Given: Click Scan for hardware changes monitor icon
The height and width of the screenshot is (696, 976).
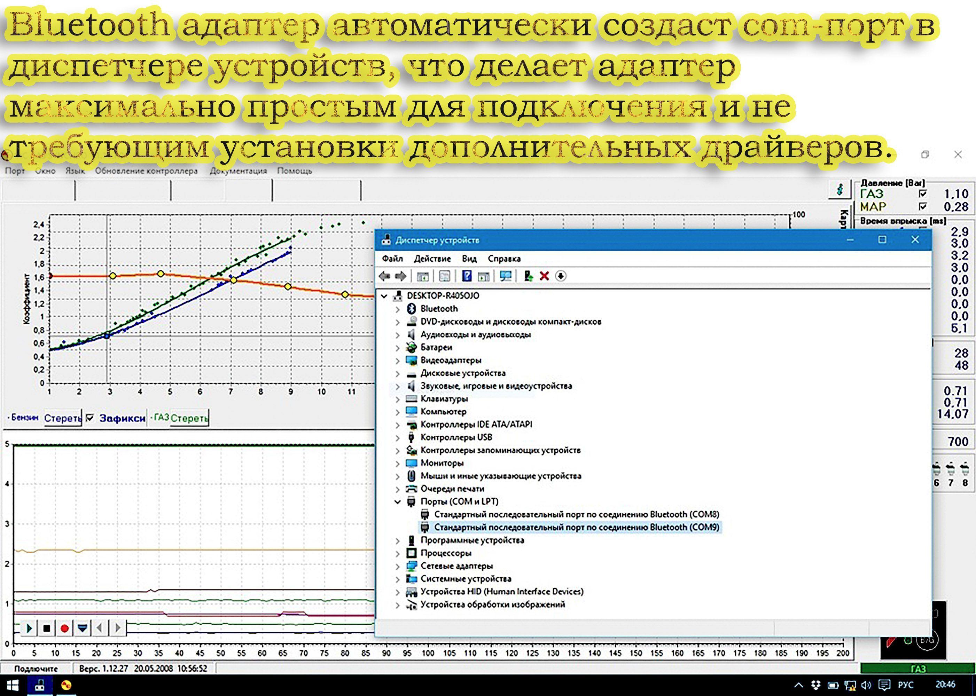Looking at the screenshot, I should pyautogui.click(x=506, y=276).
